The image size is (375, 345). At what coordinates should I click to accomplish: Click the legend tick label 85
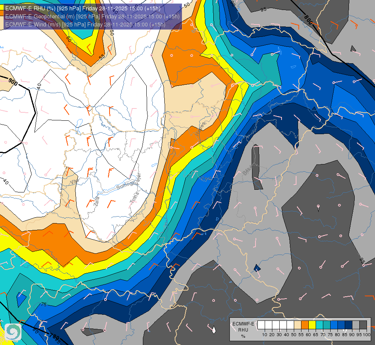(x=345, y=335)
